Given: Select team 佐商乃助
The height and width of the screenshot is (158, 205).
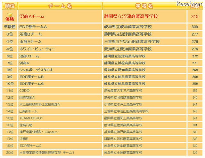Looking at the screenshot, I should (26, 125).
